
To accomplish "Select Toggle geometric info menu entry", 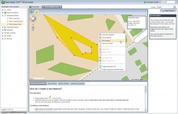I will point(112,66).
